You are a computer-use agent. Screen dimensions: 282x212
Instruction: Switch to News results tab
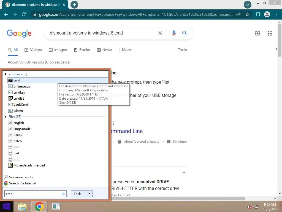click(104, 50)
